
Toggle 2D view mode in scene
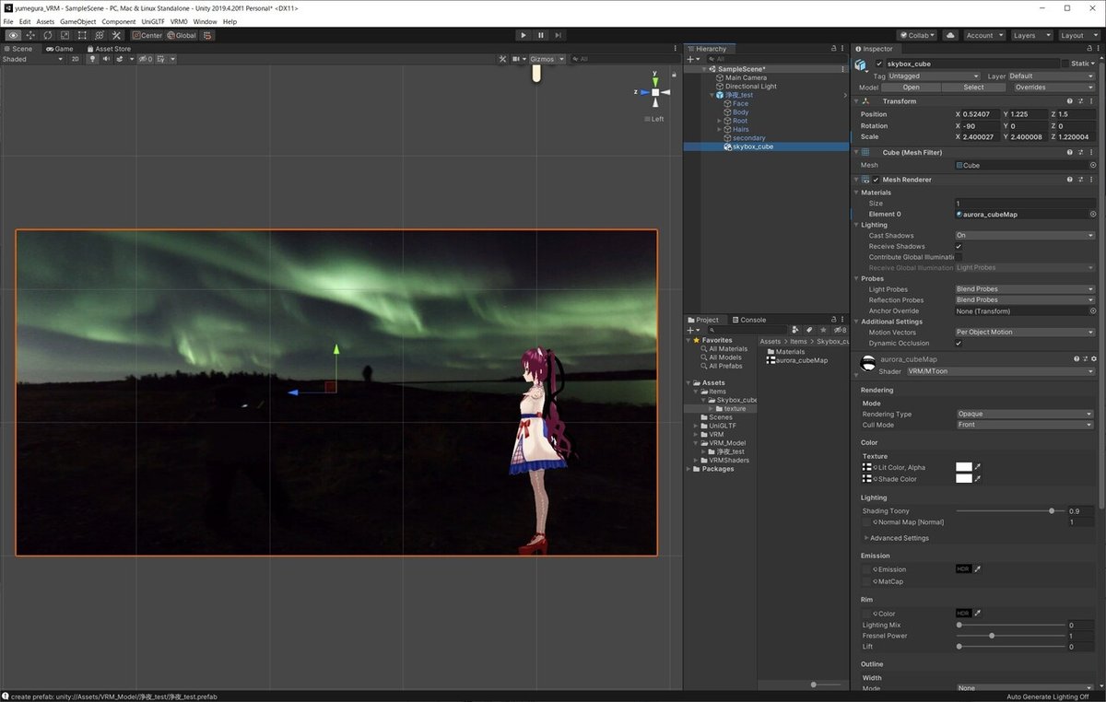coord(76,59)
